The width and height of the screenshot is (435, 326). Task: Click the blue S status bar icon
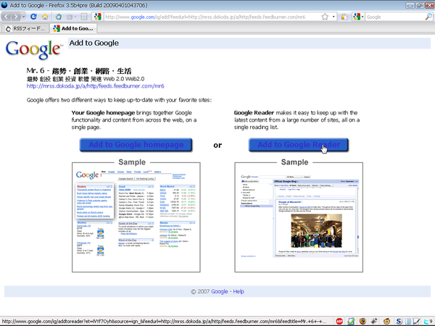click(399, 321)
